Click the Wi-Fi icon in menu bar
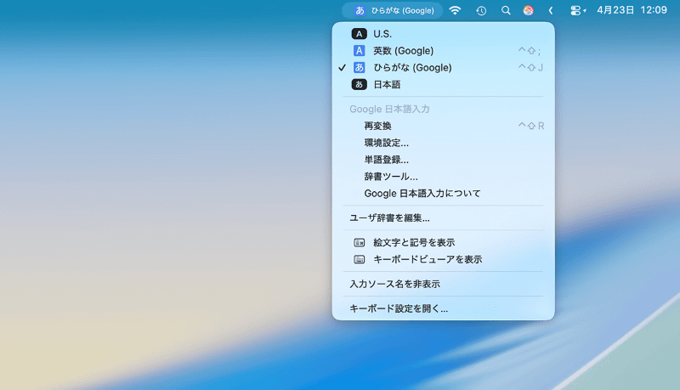 pos(455,10)
